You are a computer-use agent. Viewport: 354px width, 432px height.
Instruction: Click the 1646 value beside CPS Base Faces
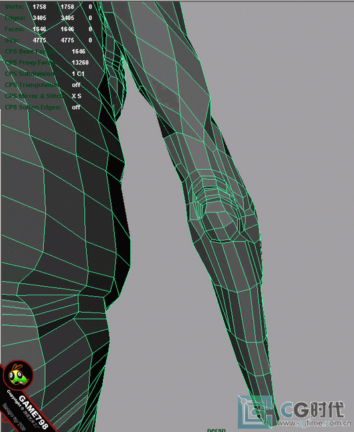[x=78, y=52]
